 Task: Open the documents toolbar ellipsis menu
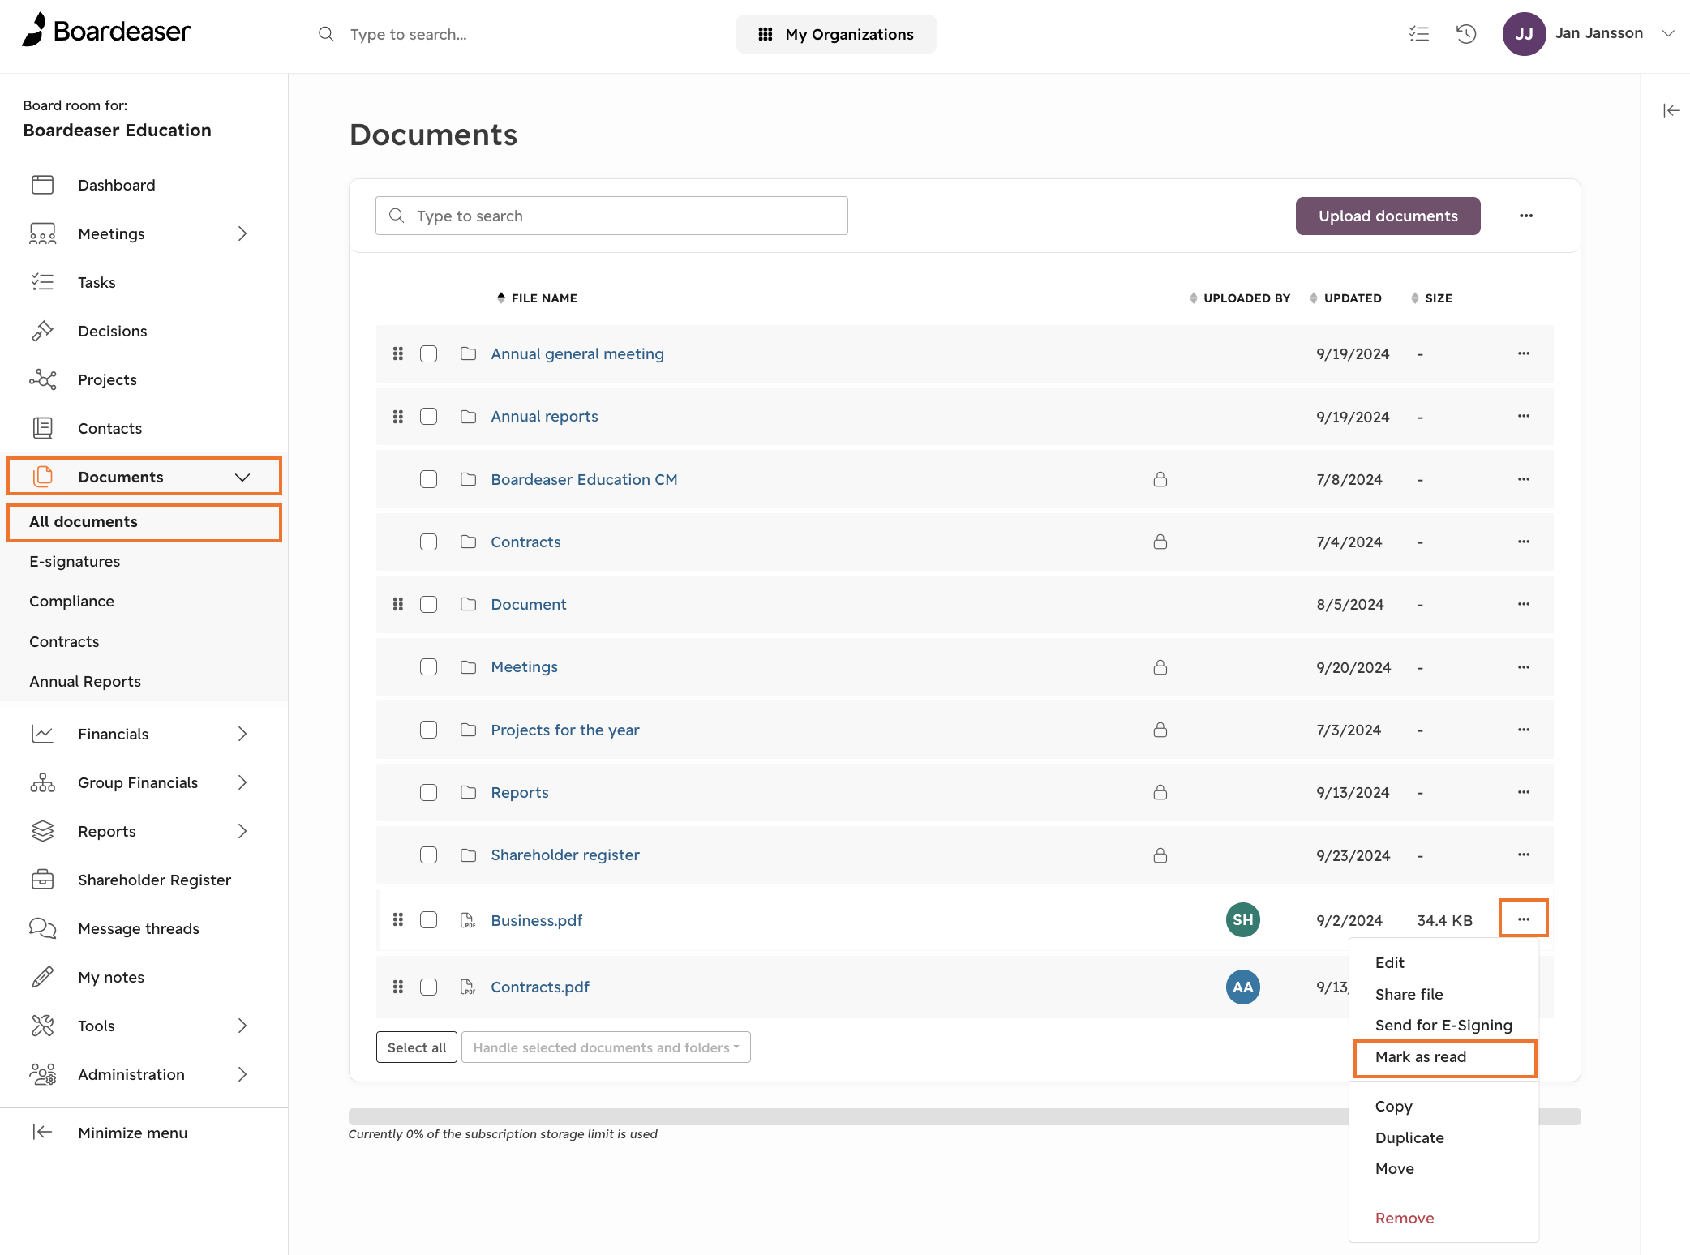pyautogui.click(x=1526, y=216)
